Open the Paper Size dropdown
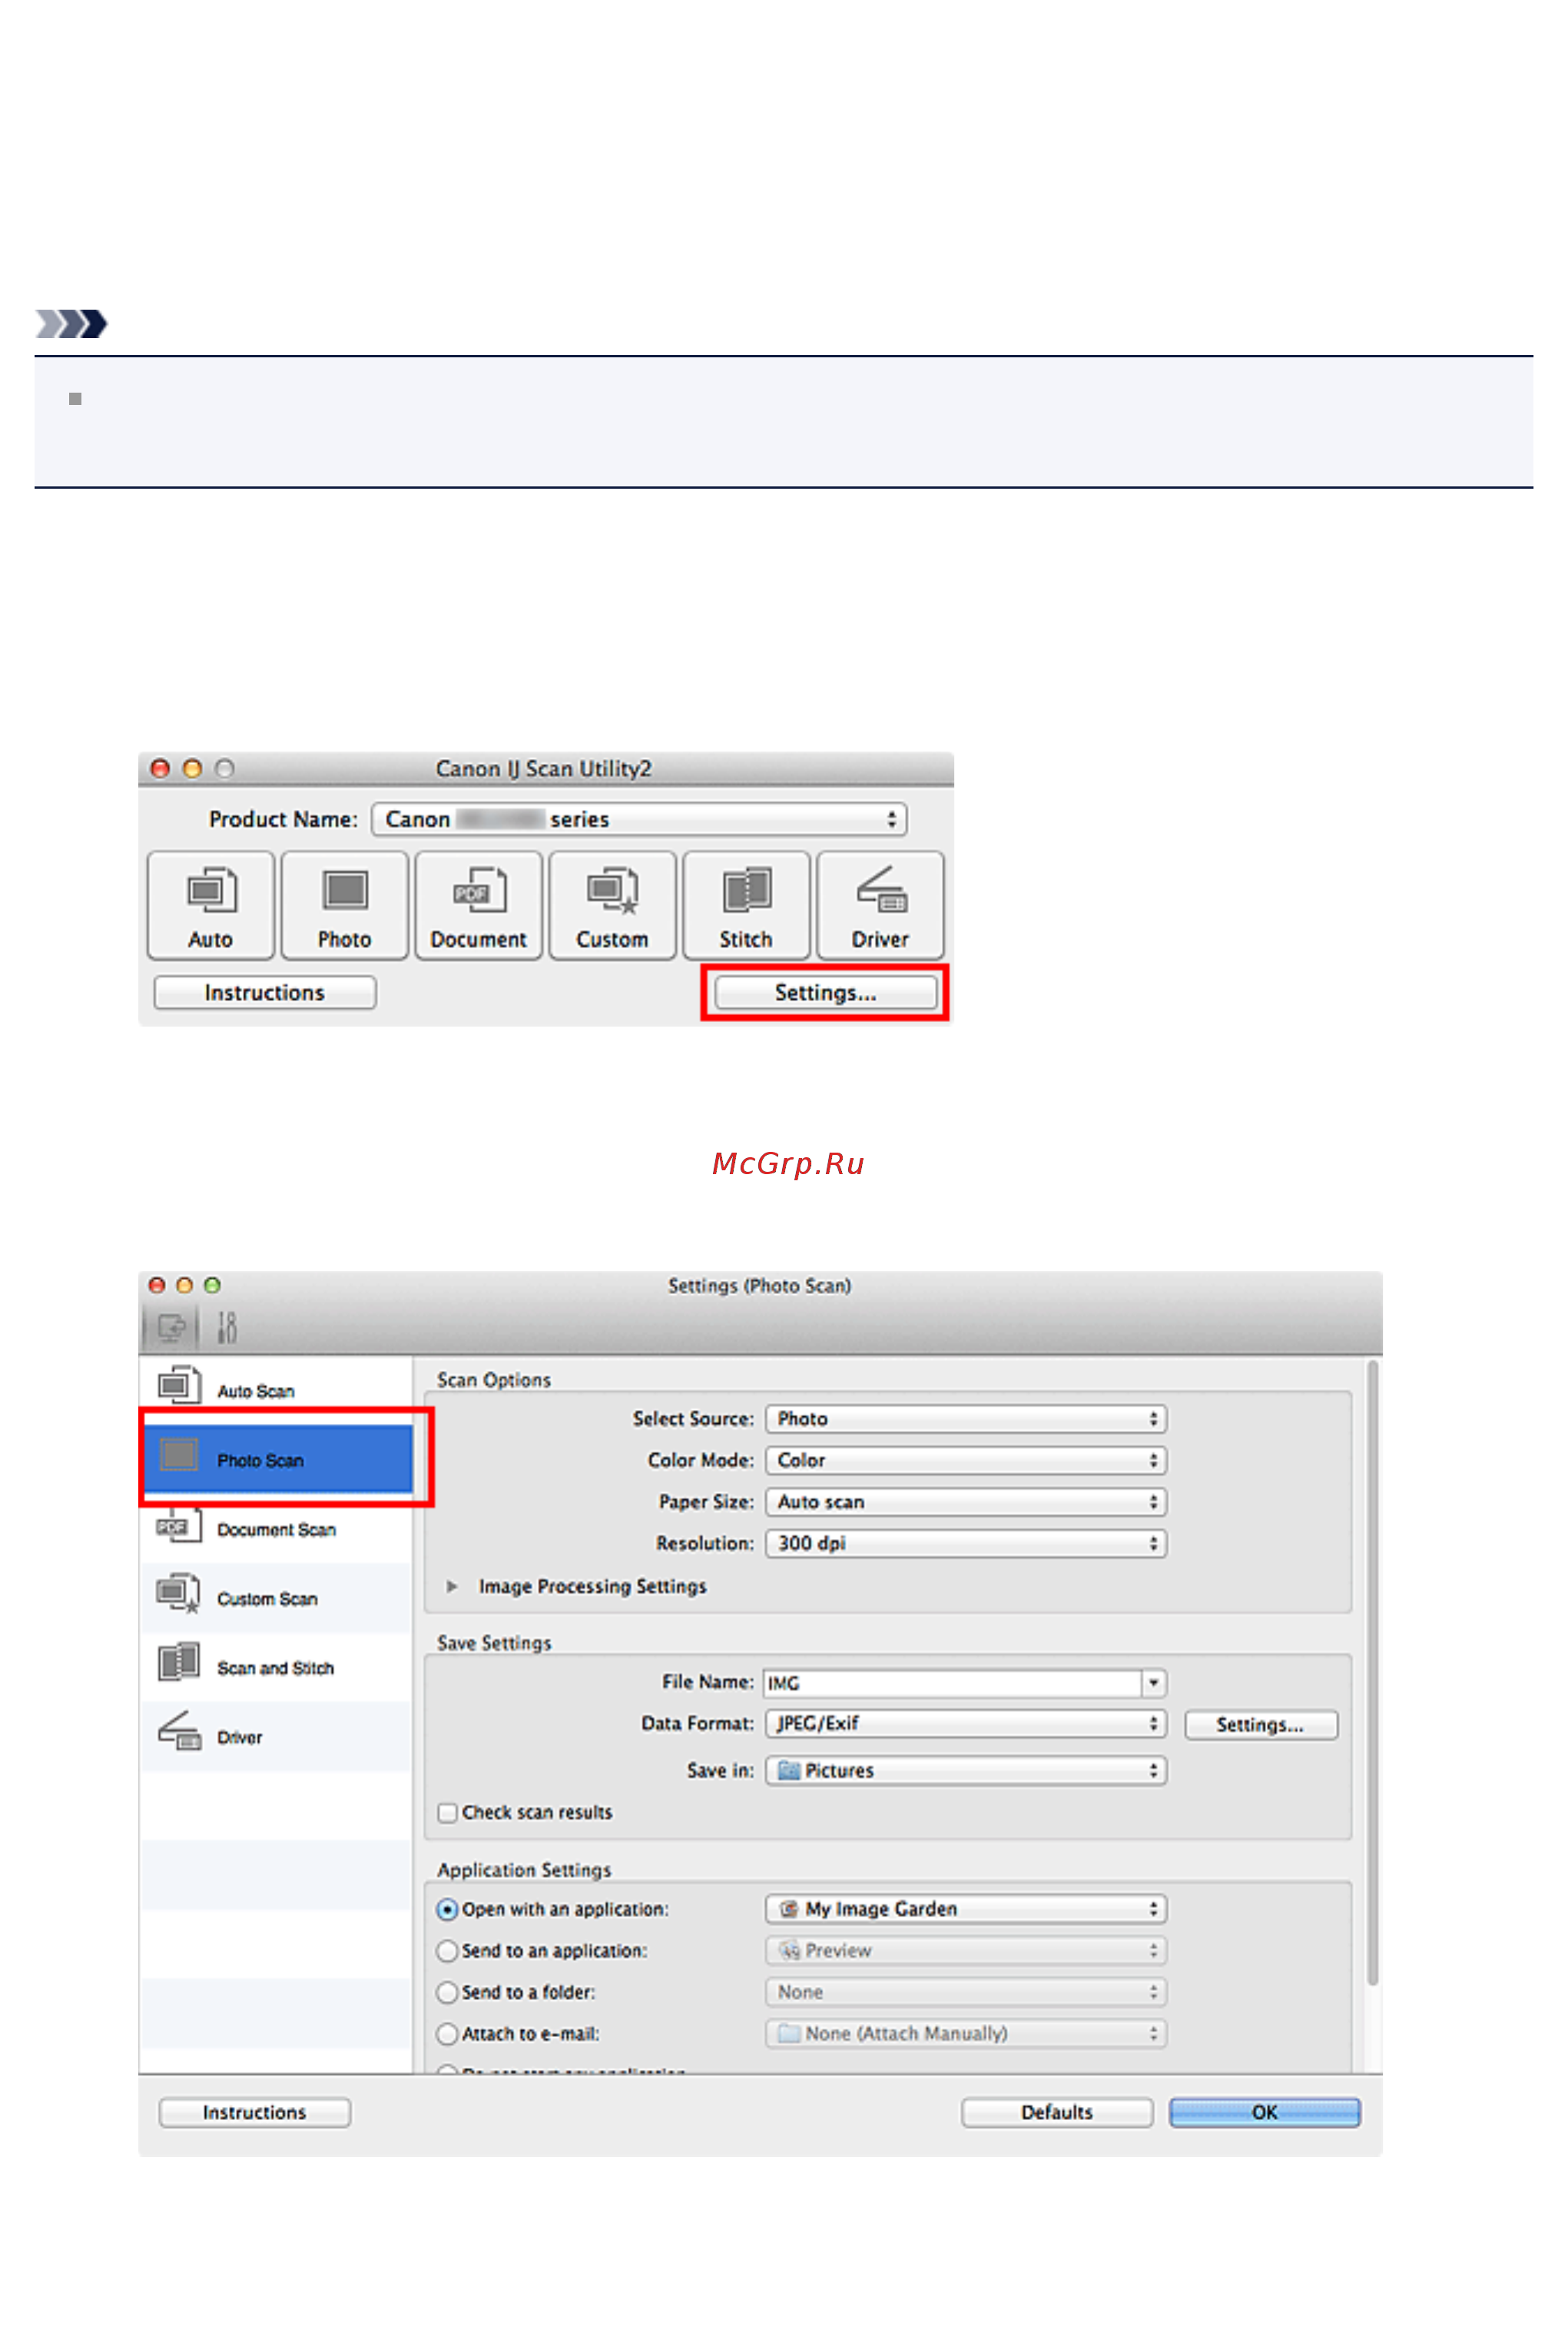1568x2326 pixels. point(966,1502)
